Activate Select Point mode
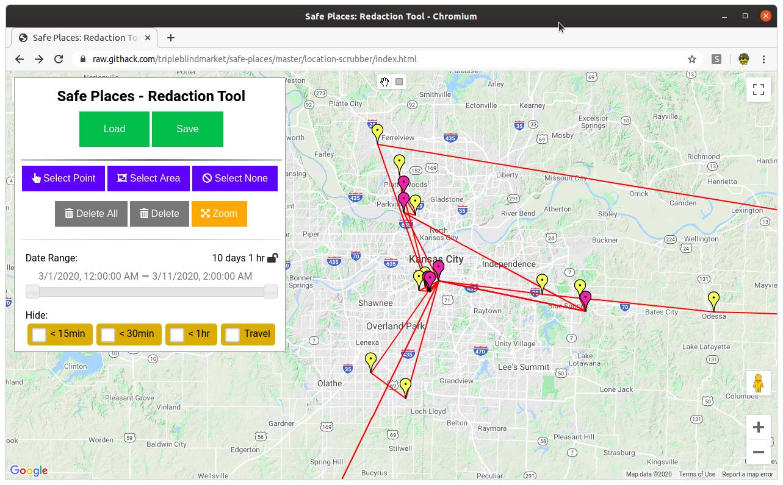The height and width of the screenshot is (485, 783). [63, 179]
